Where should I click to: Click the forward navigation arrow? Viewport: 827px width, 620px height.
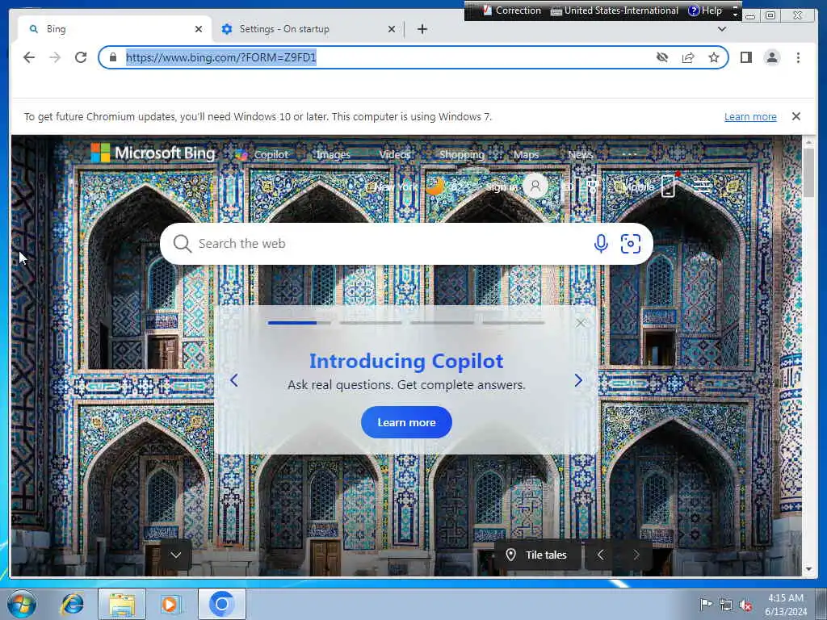click(x=55, y=57)
